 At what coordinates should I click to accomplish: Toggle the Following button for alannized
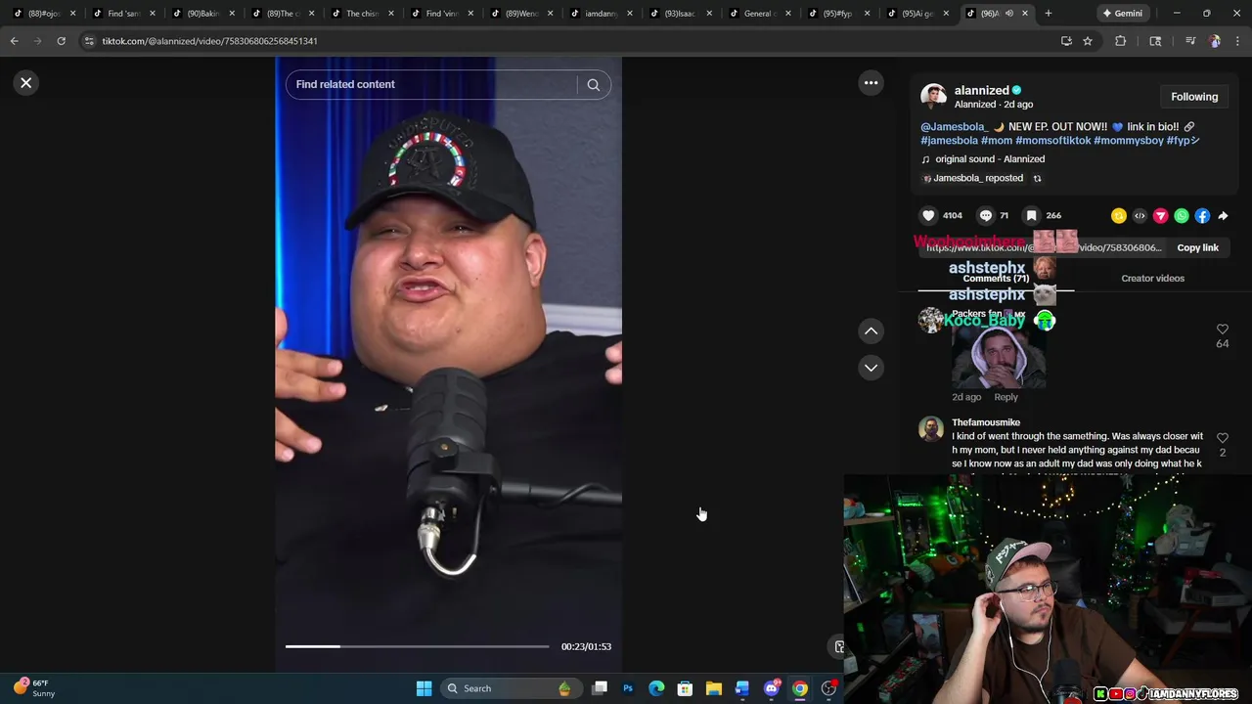pyautogui.click(x=1194, y=97)
